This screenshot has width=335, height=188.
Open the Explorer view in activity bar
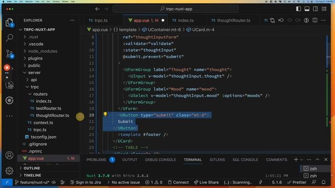pyautogui.click(x=9, y=22)
